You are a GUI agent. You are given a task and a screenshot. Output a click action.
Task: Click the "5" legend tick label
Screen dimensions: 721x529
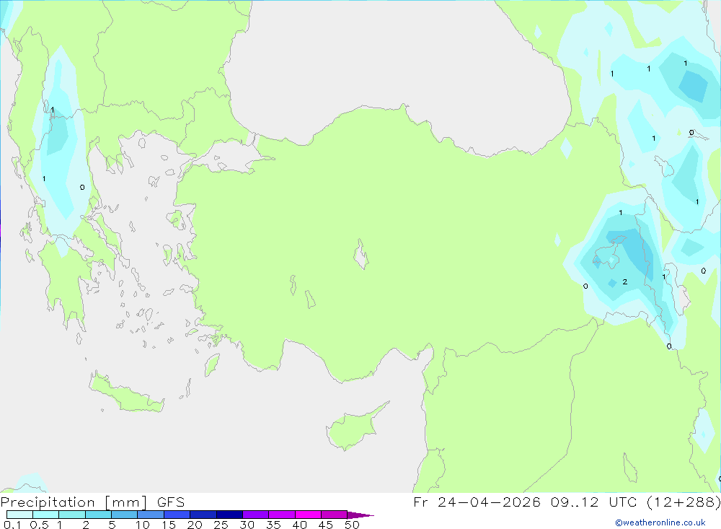[x=112, y=525]
